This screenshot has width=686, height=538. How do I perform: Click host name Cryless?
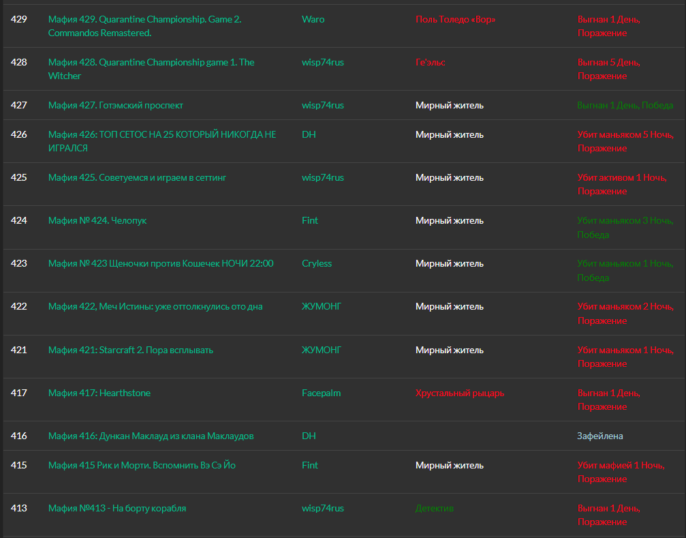317,264
